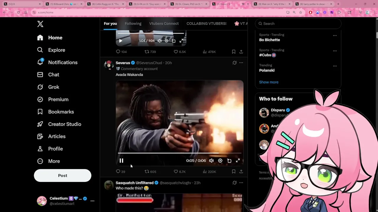The height and width of the screenshot is (212, 378).
Task: Click the Severus display name
Action: click(123, 63)
